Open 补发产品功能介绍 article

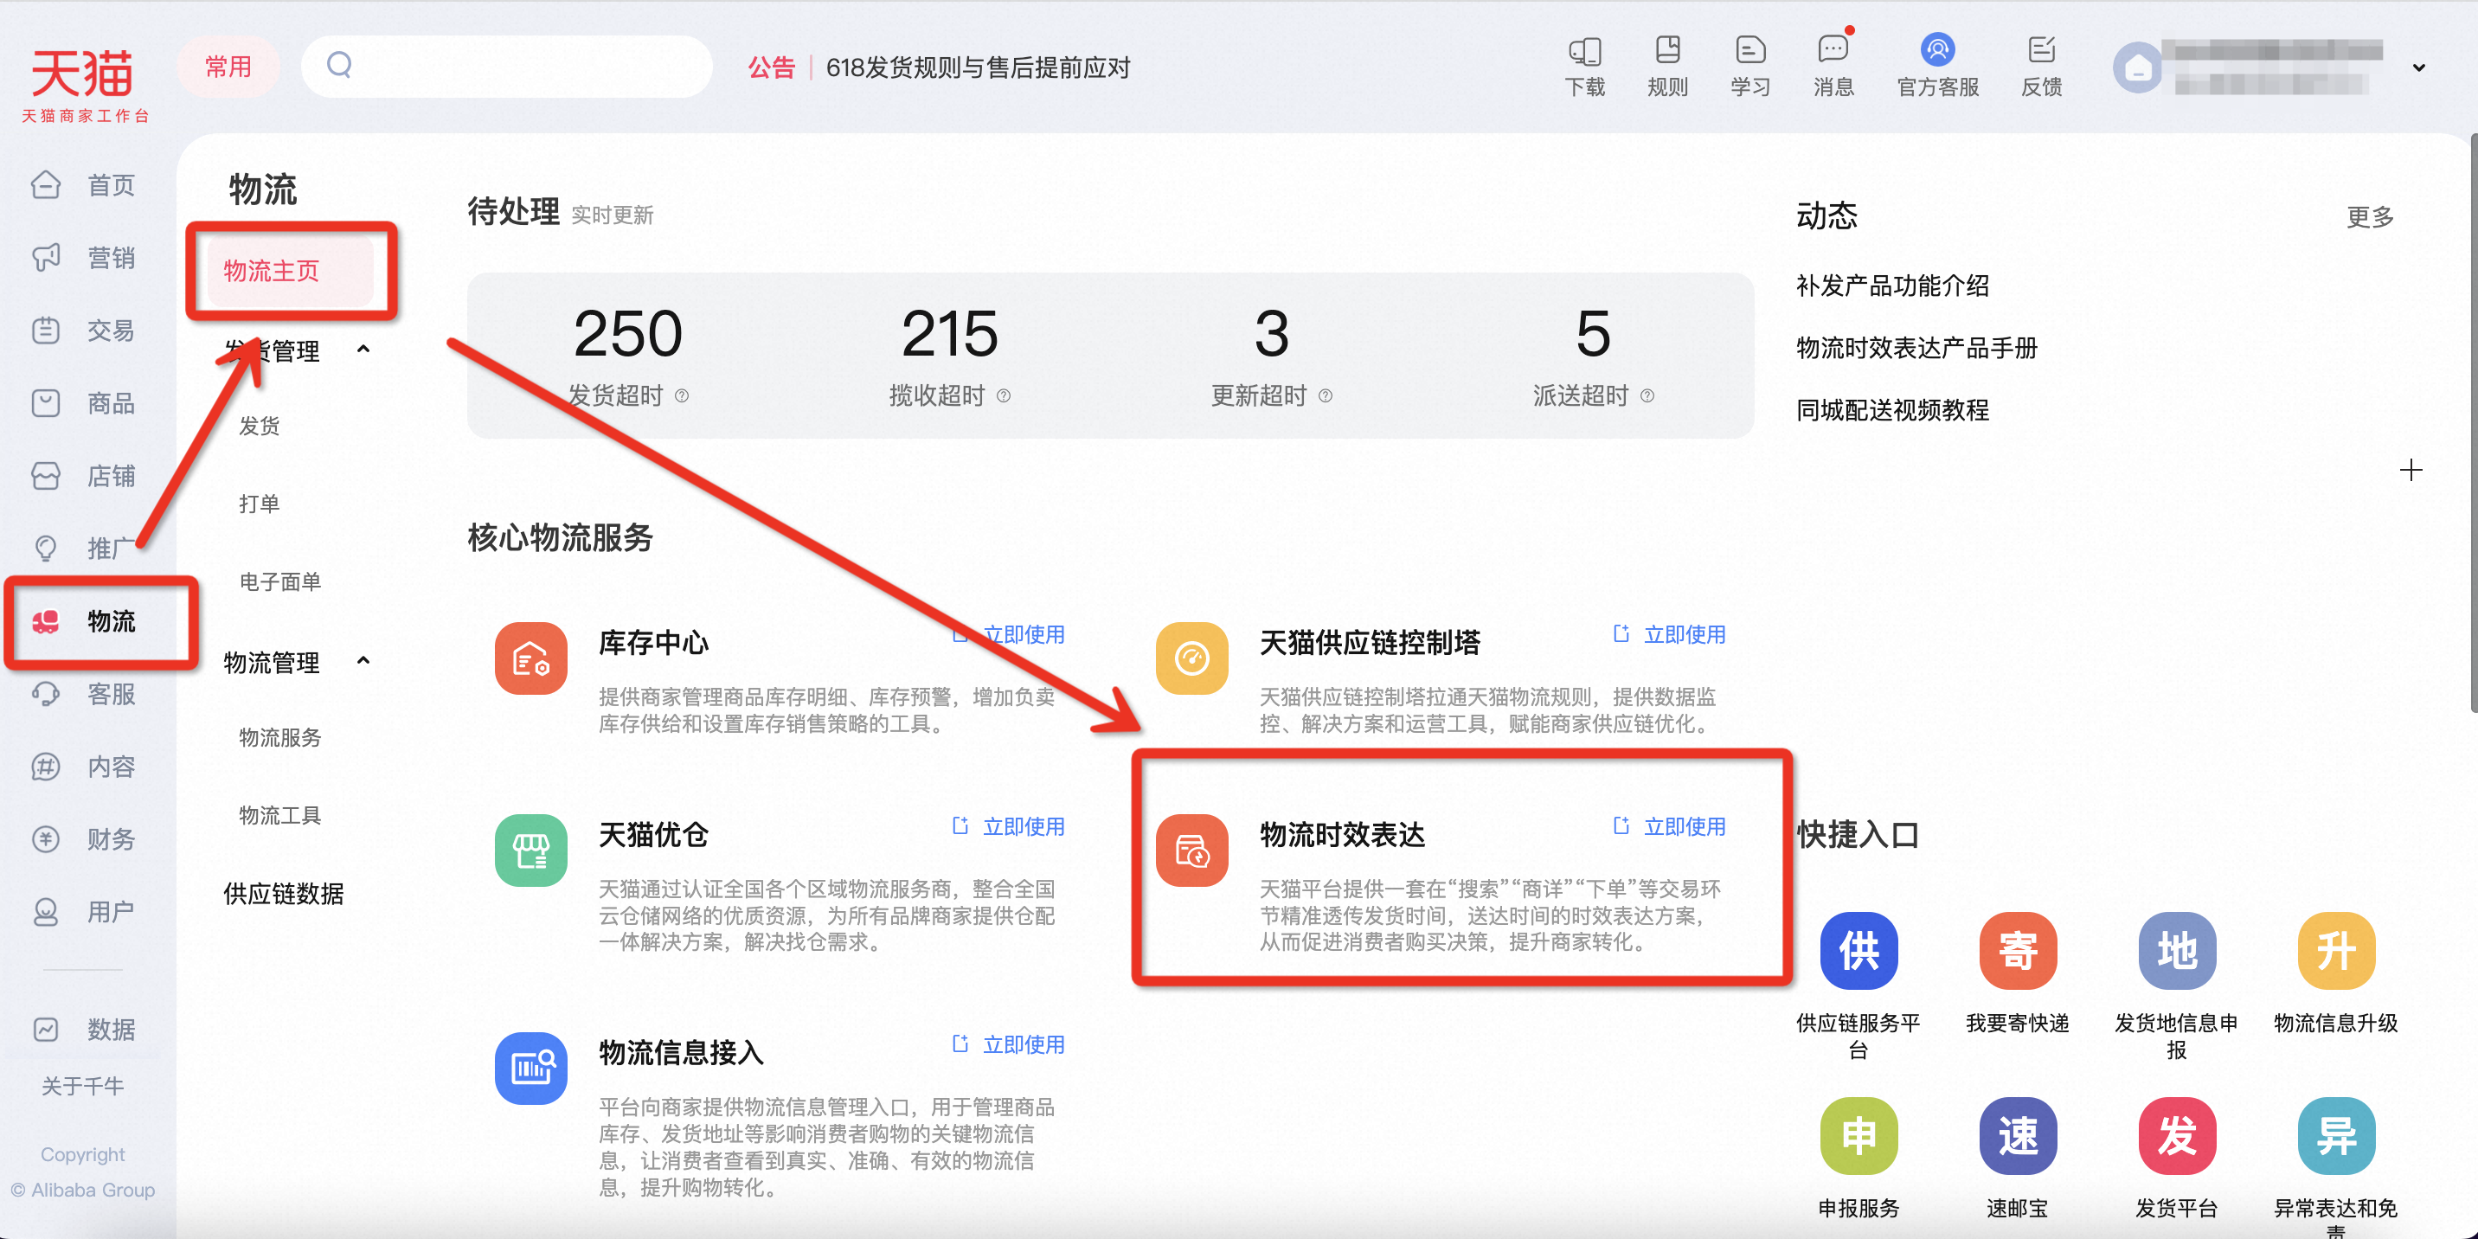tap(1892, 286)
